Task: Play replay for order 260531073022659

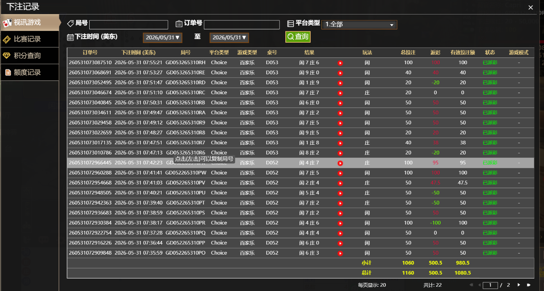Action: coord(340,133)
